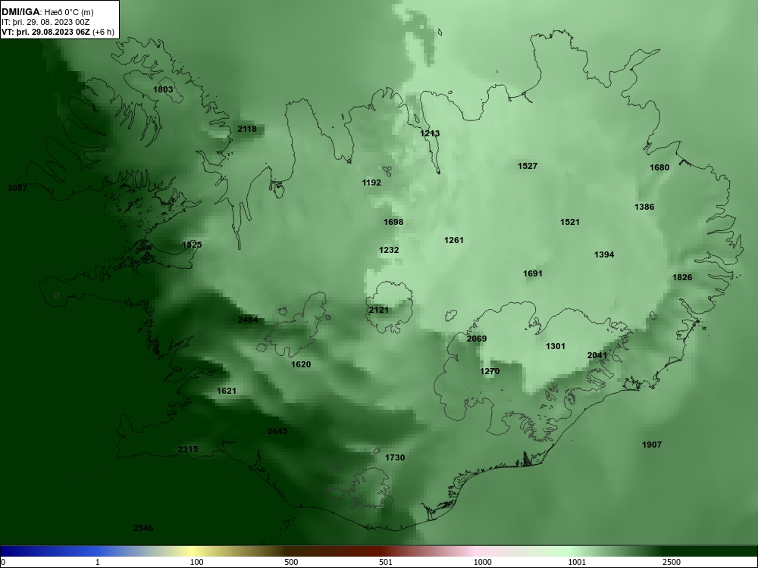Click the map value 1521
Image resolution: width=758 pixels, height=568 pixels.
(570, 222)
